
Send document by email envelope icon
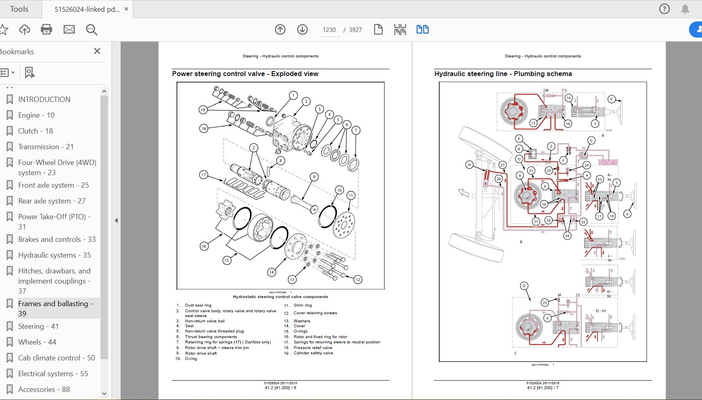point(69,30)
